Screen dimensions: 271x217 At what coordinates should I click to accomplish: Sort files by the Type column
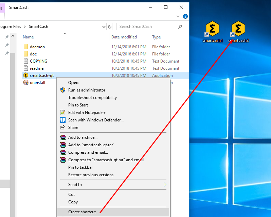click(x=157, y=37)
